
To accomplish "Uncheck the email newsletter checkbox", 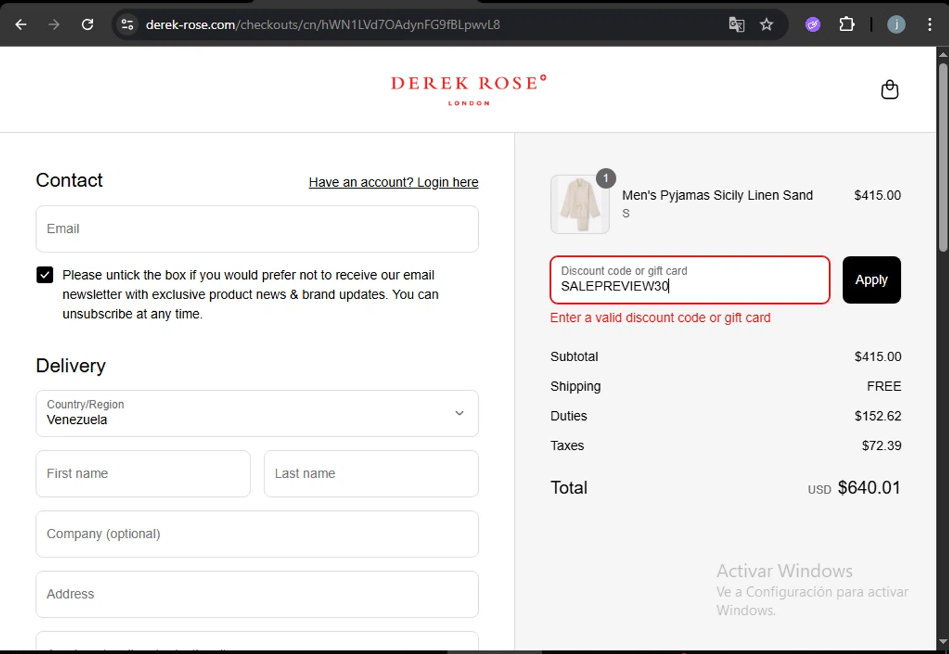I will 45,275.
